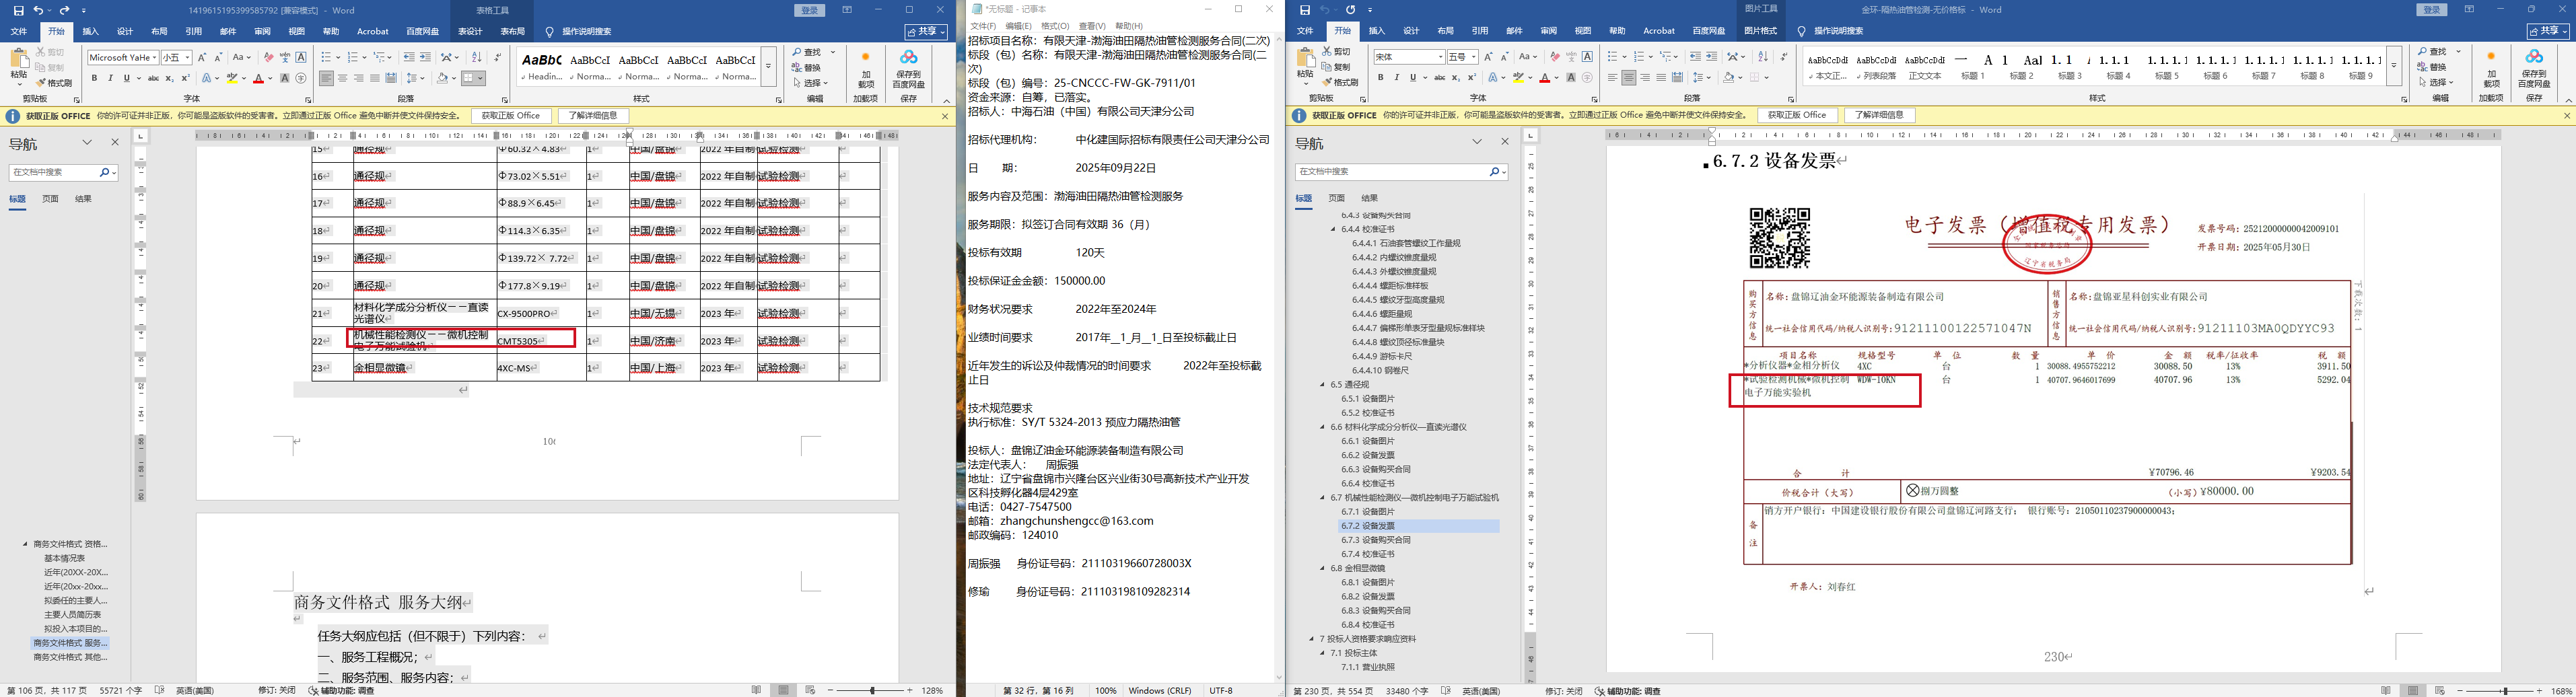This screenshot has width=2576, height=697.
Task: Click 获取正版 Office button in compatibility-mode Word
Action: click(510, 116)
